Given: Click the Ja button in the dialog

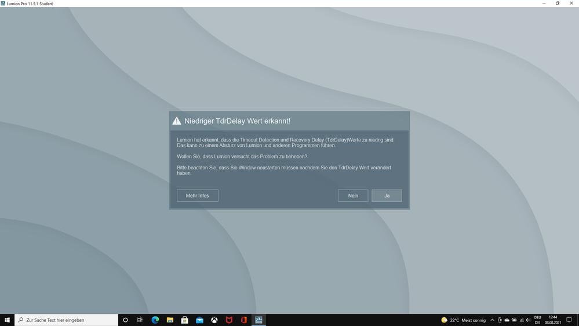Looking at the screenshot, I should pos(387,195).
